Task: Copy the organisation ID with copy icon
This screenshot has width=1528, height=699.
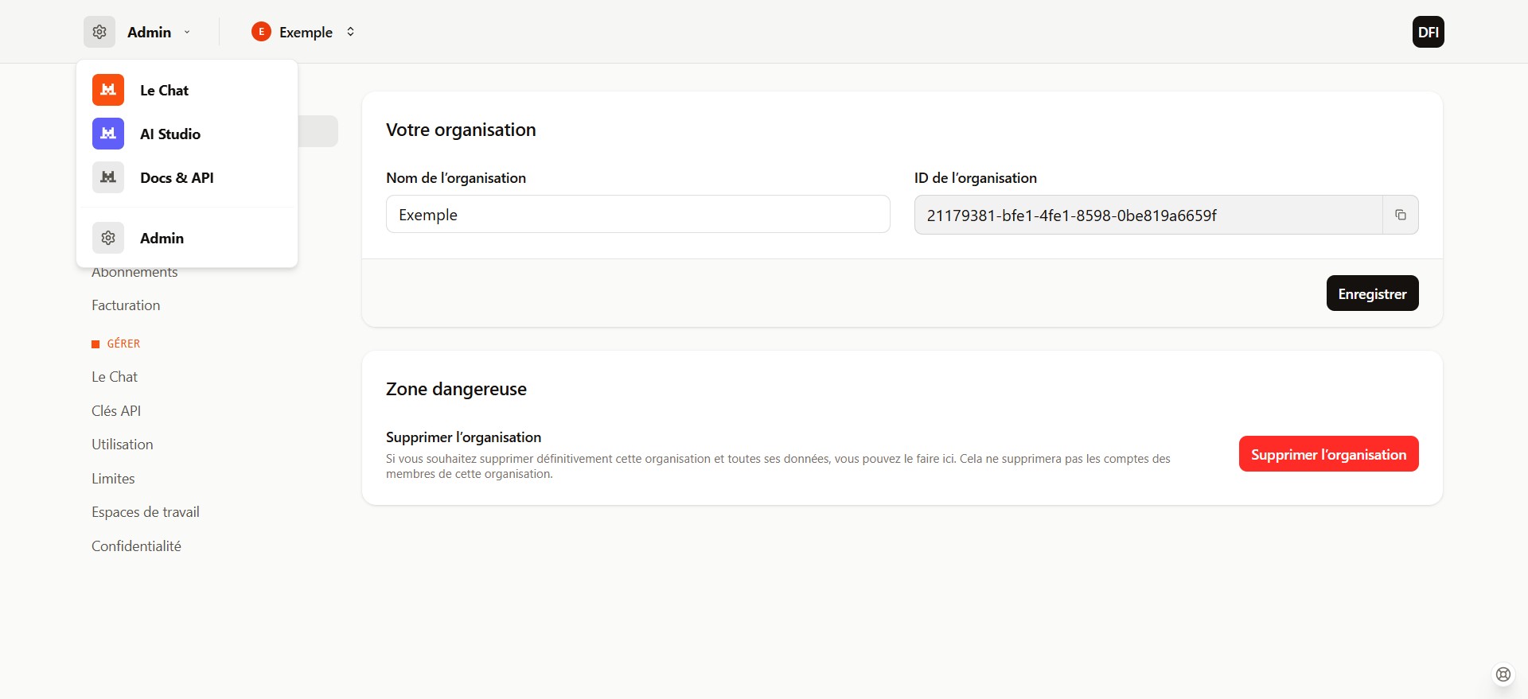Action: pos(1401,215)
